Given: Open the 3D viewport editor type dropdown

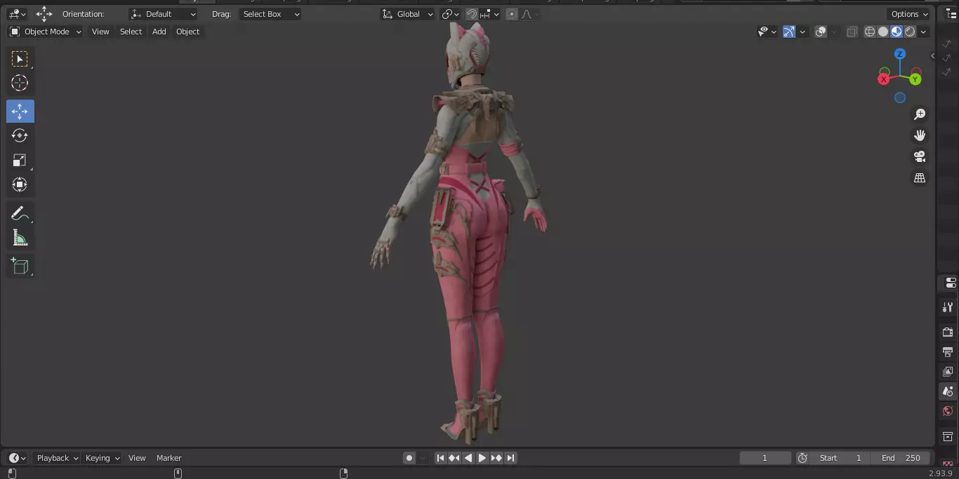Looking at the screenshot, I should (17, 14).
